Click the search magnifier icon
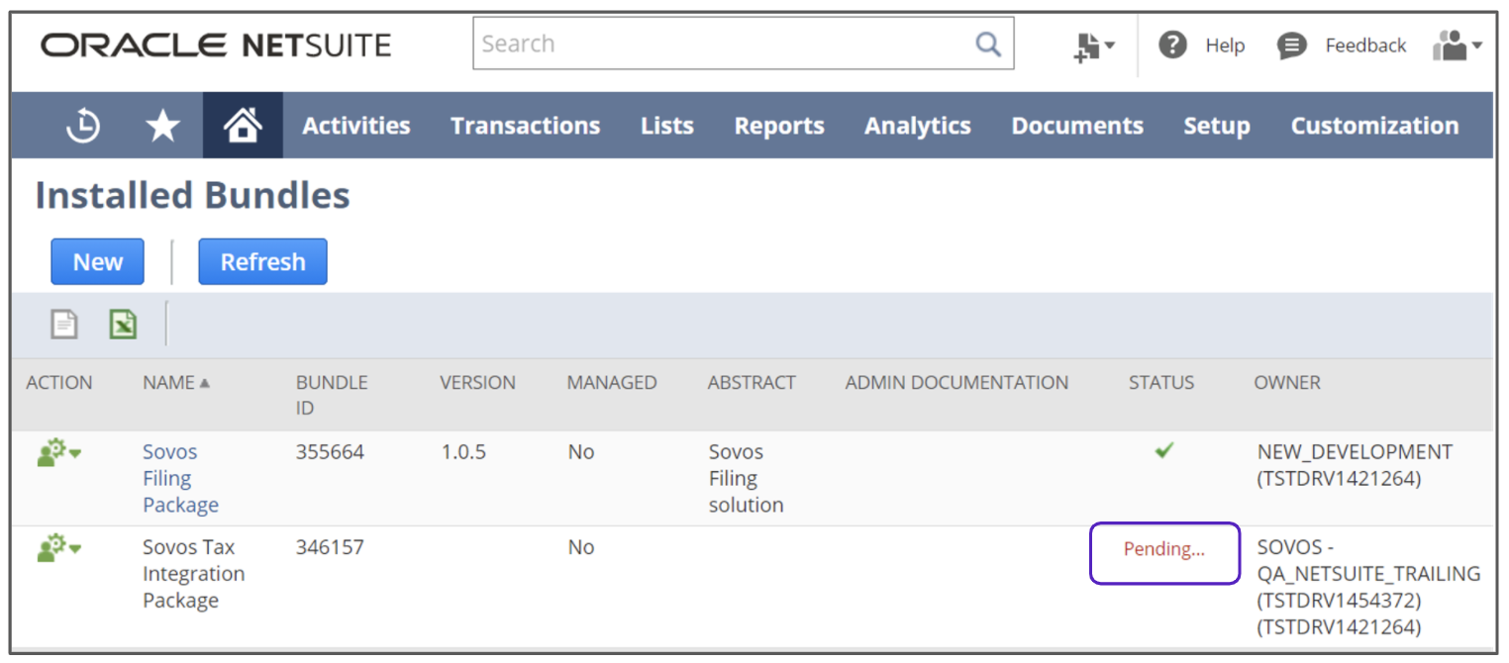The image size is (1509, 663). pyautogui.click(x=987, y=44)
